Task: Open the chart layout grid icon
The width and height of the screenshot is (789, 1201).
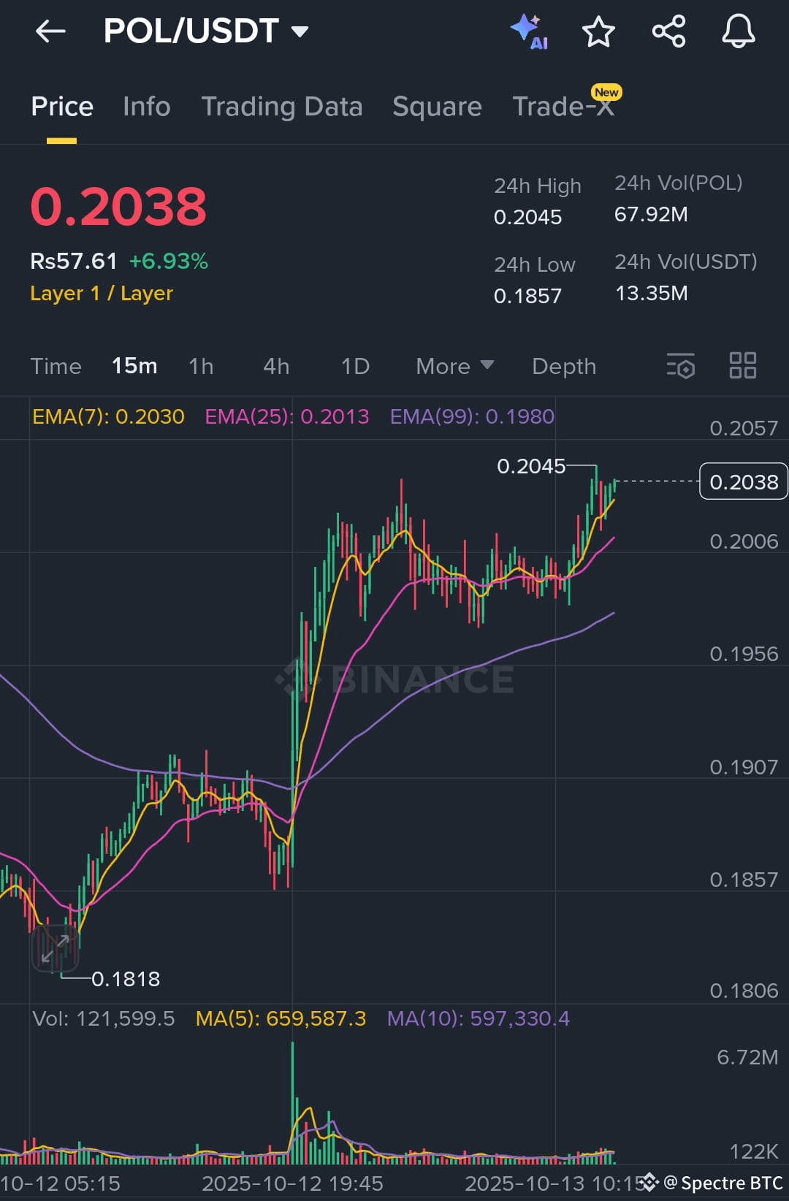Action: pos(743,365)
